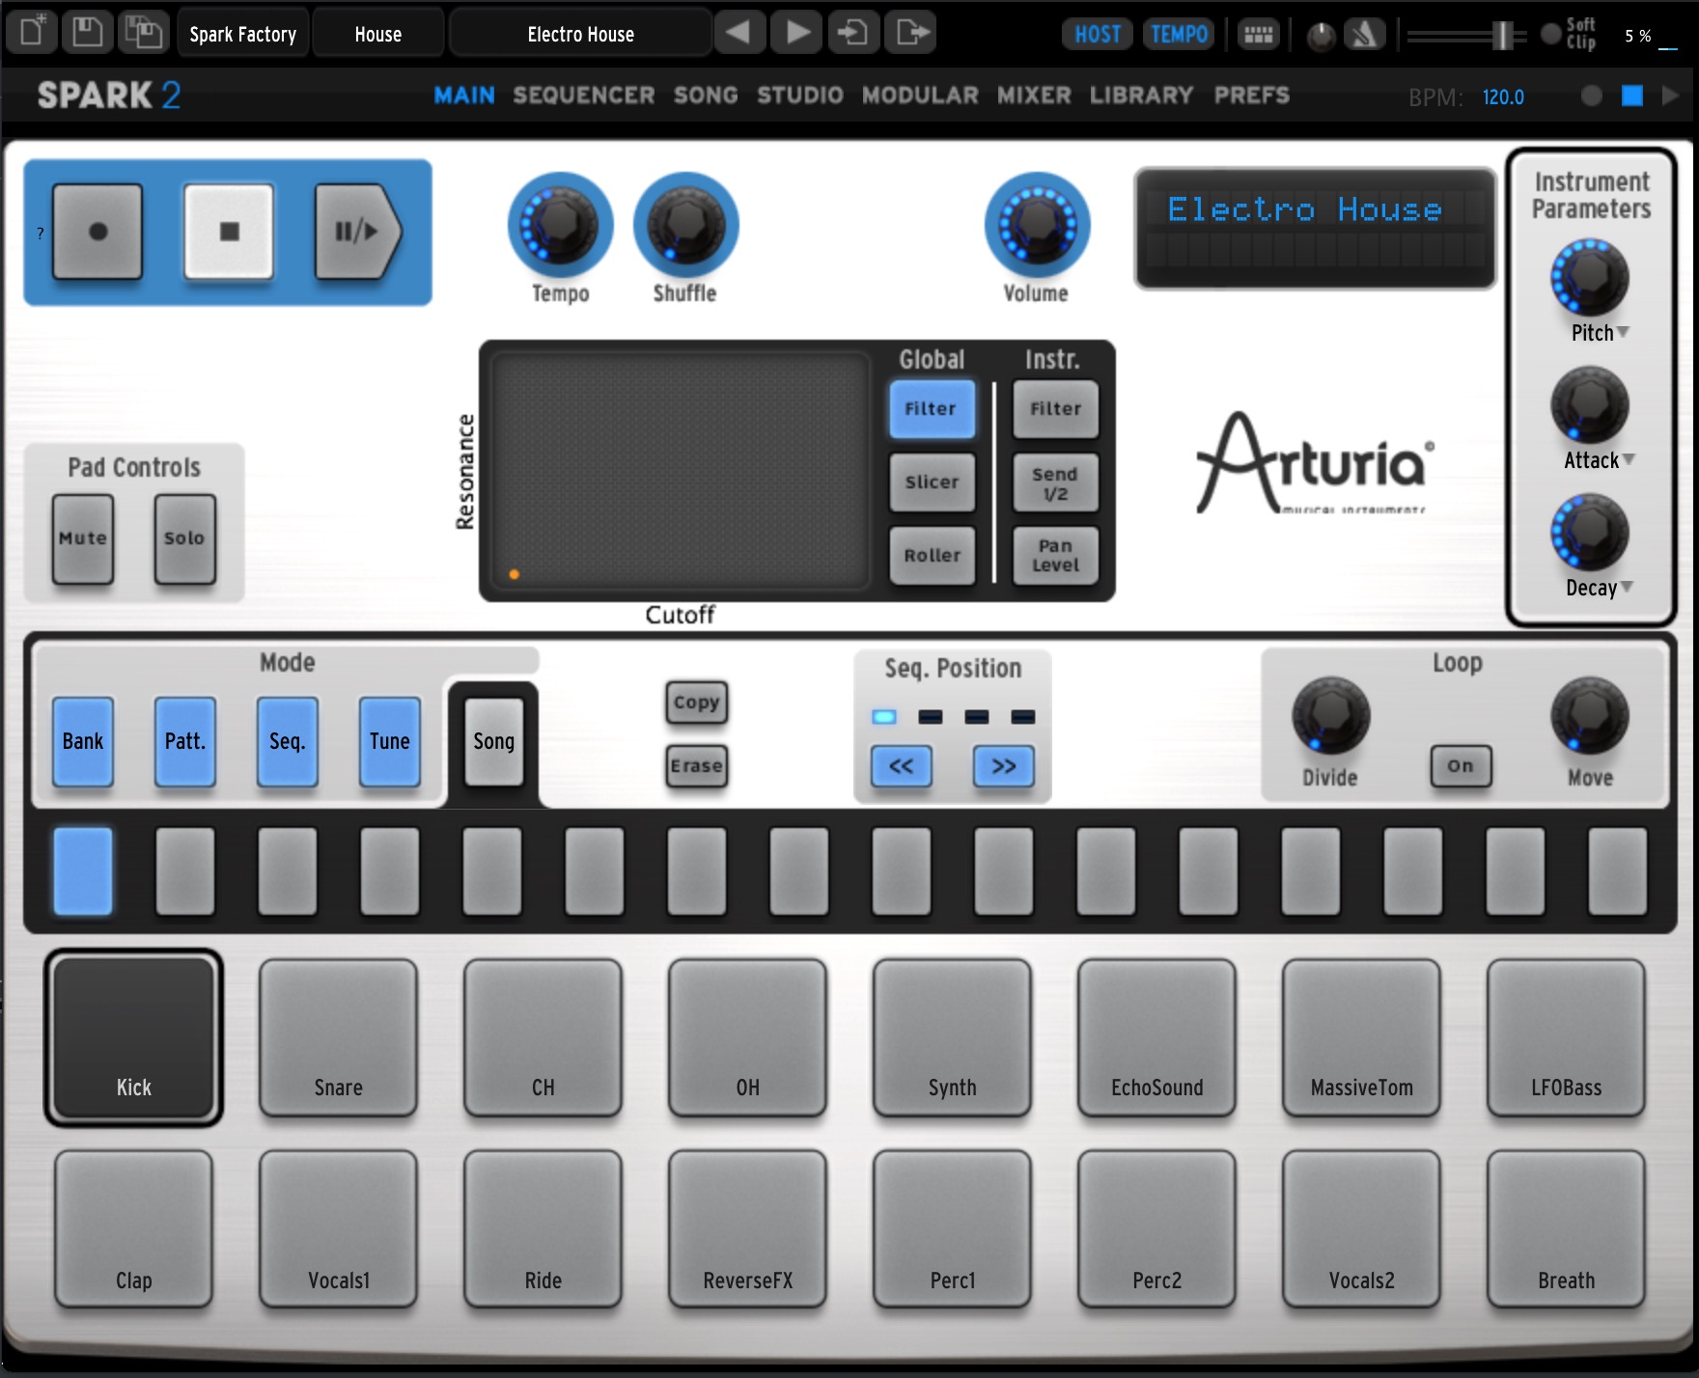This screenshot has width=1699, height=1378.
Task: Click the export project icon
Action: tap(911, 33)
